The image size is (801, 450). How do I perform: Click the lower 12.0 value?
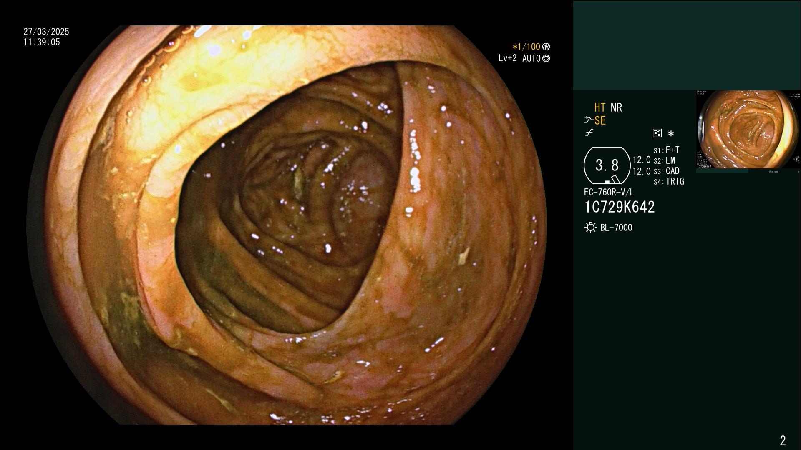click(642, 171)
